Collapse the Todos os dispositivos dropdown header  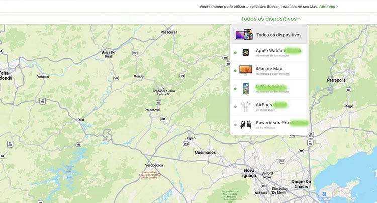click(268, 19)
